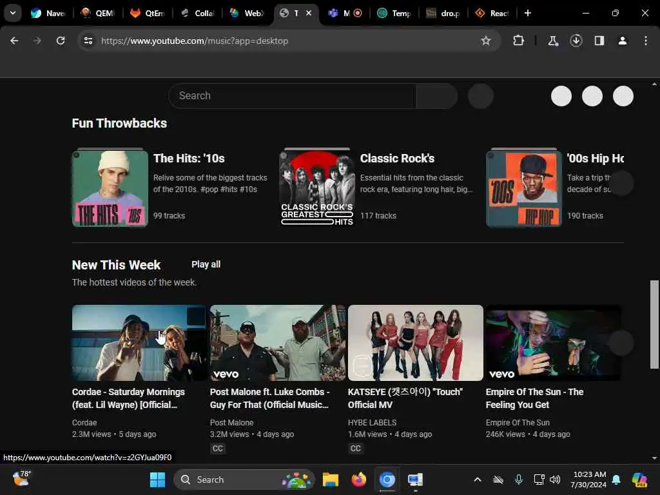Open browser downloads icon
Image resolution: width=660 pixels, height=495 pixels.
tap(576, 41)
